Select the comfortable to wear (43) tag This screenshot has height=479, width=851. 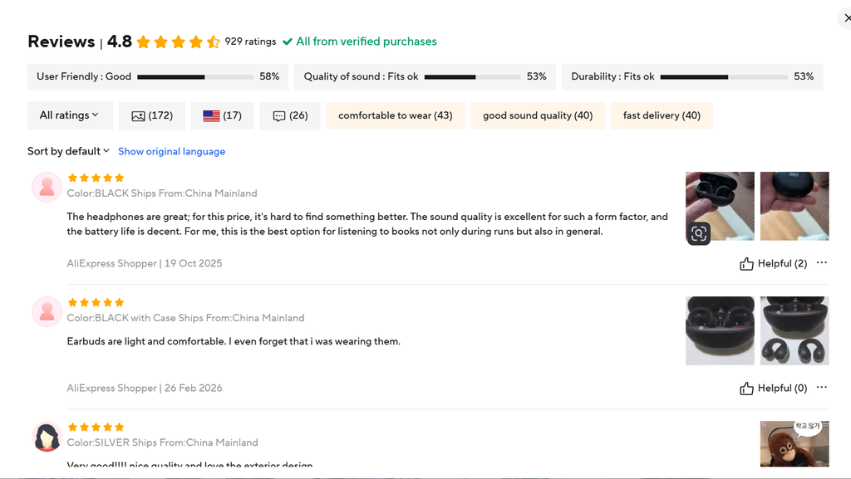tap(395, 115)
